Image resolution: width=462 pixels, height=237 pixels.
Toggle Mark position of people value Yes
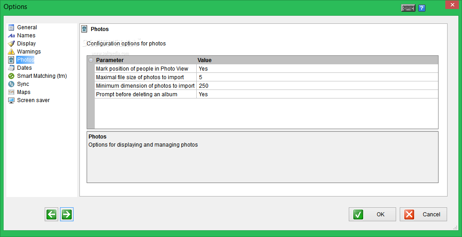(317, 69)
